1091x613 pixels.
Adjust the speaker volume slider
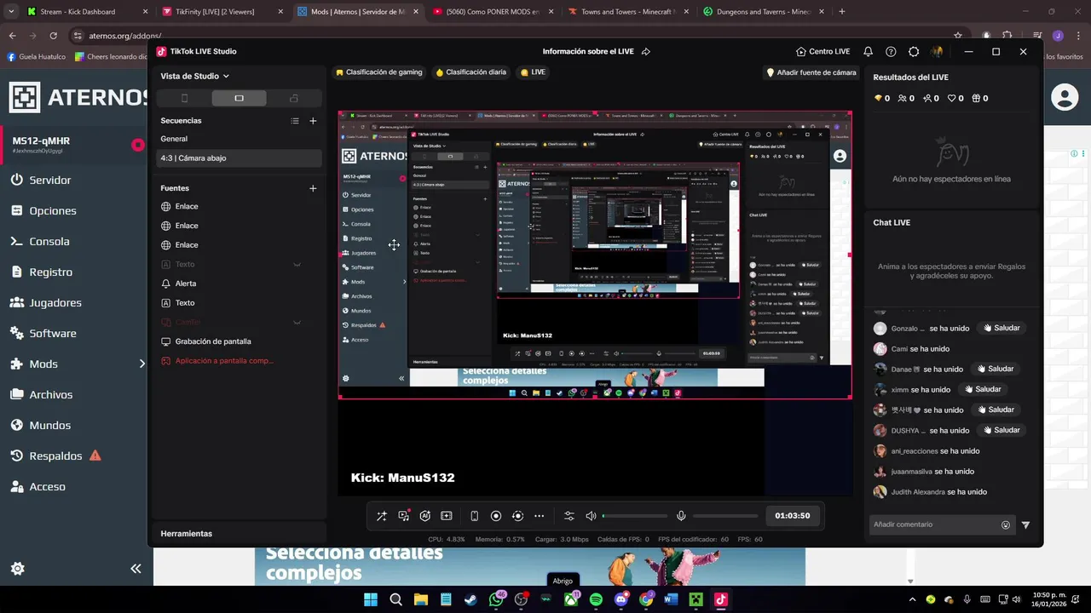coord(635,516)
